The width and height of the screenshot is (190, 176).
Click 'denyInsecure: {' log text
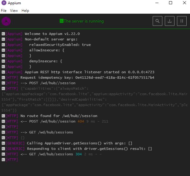46,61
